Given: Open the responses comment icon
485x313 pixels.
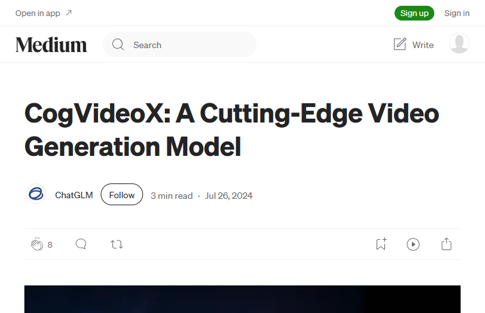Looking at the screenshot, I should [81, 244].
